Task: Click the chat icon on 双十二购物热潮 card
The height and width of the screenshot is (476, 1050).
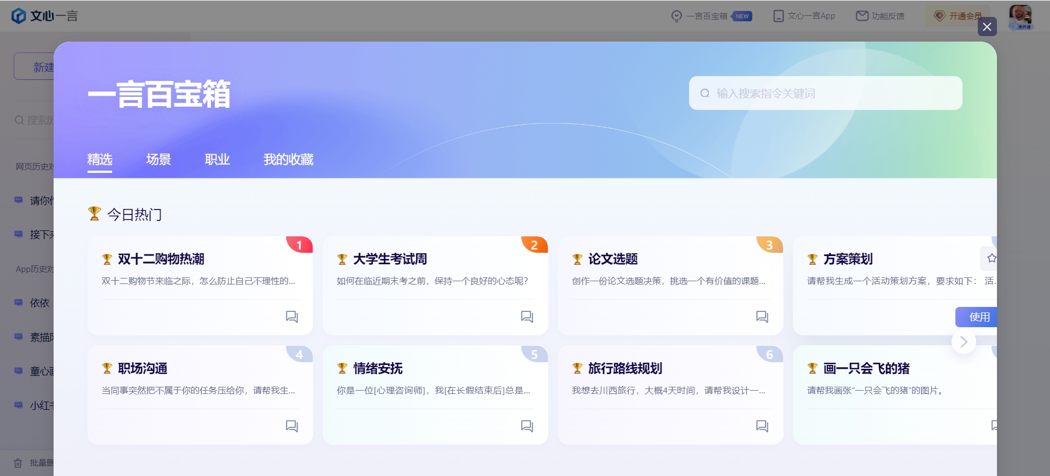Action: coord(292,317)
